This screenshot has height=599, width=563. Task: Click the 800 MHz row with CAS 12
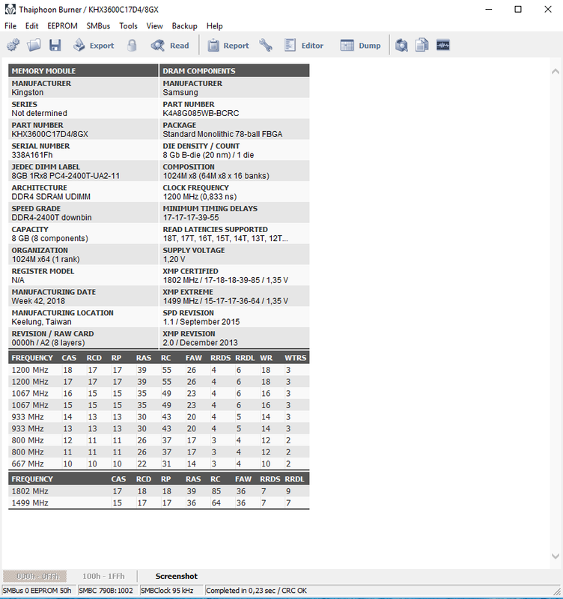pos(159,440)
